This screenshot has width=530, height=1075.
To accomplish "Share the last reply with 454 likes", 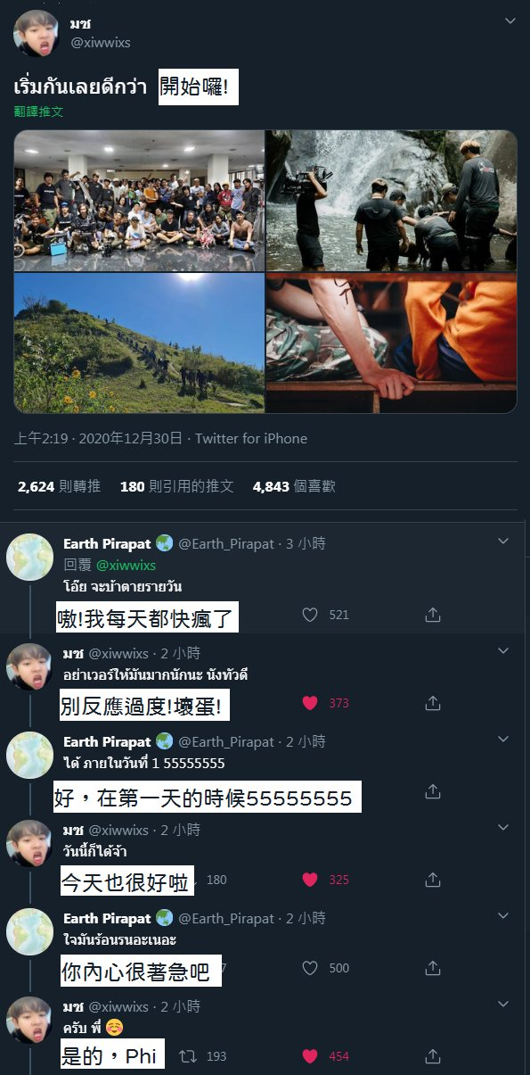I will tap(433, 1056).
